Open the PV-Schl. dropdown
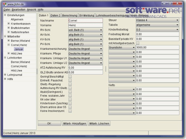This screenshot has width=186, height=139. [86, 44]
